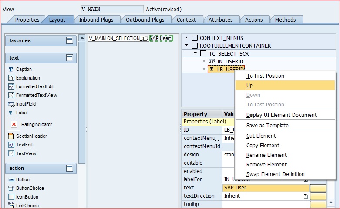The width and height of the screenshot is (340, 209).
Task: Choose Rename Element
Action: tap(285, 155)
